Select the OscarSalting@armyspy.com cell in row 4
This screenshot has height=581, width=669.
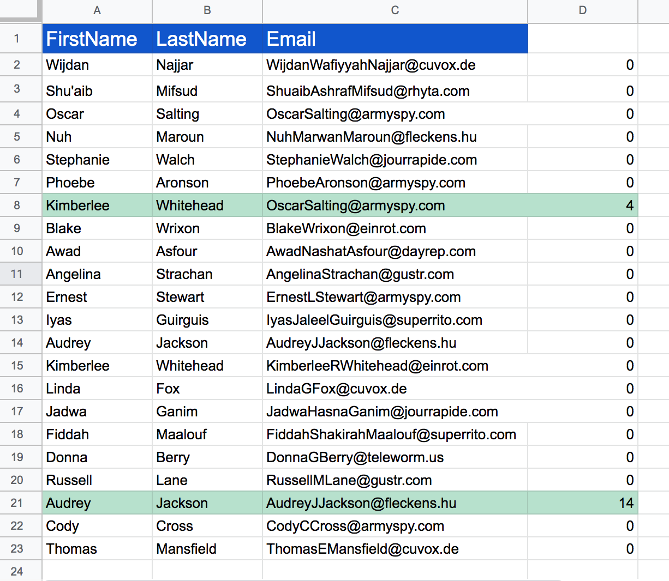(395, 114)
